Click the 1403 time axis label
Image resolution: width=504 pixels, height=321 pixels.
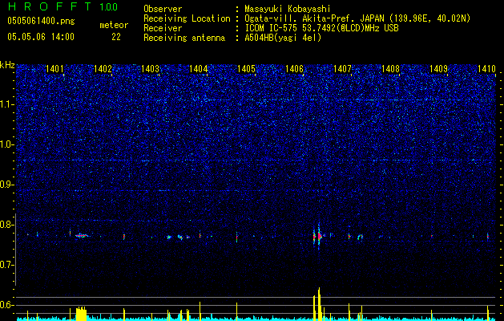point(151,68)
